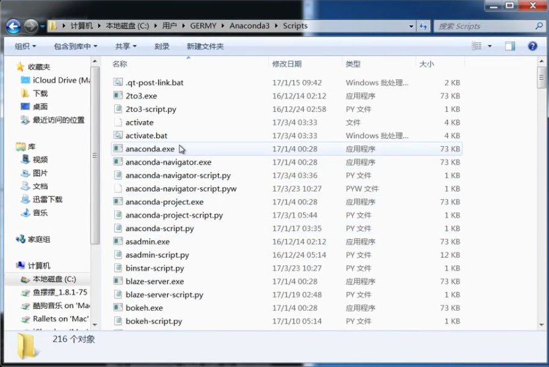Open the 鱼摆摆_1.8.1-75 drive
This screenshot has width=549, height=367.
click(x=55, y=292)
